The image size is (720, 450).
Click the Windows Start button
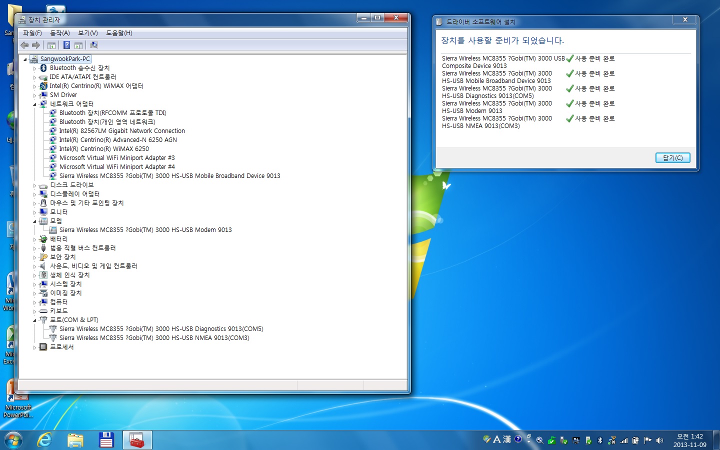tap(13, 440)
